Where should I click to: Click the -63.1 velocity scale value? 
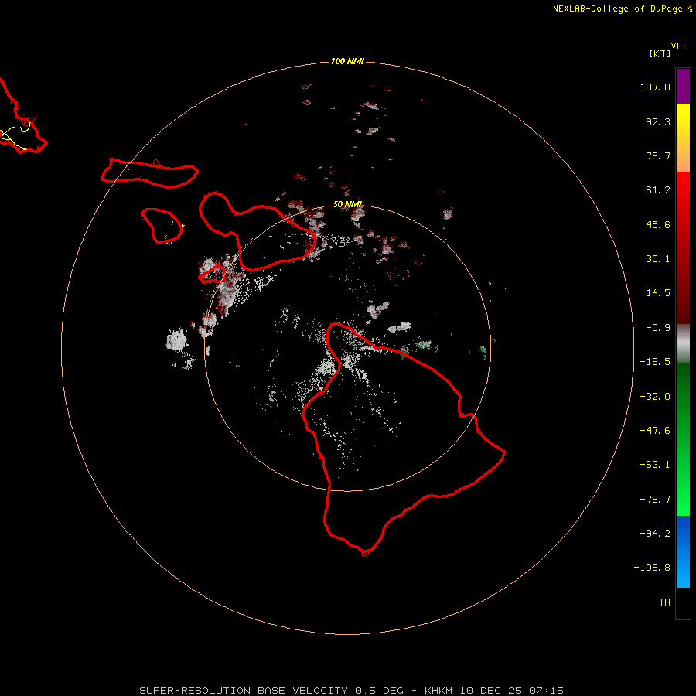[655, 465]
